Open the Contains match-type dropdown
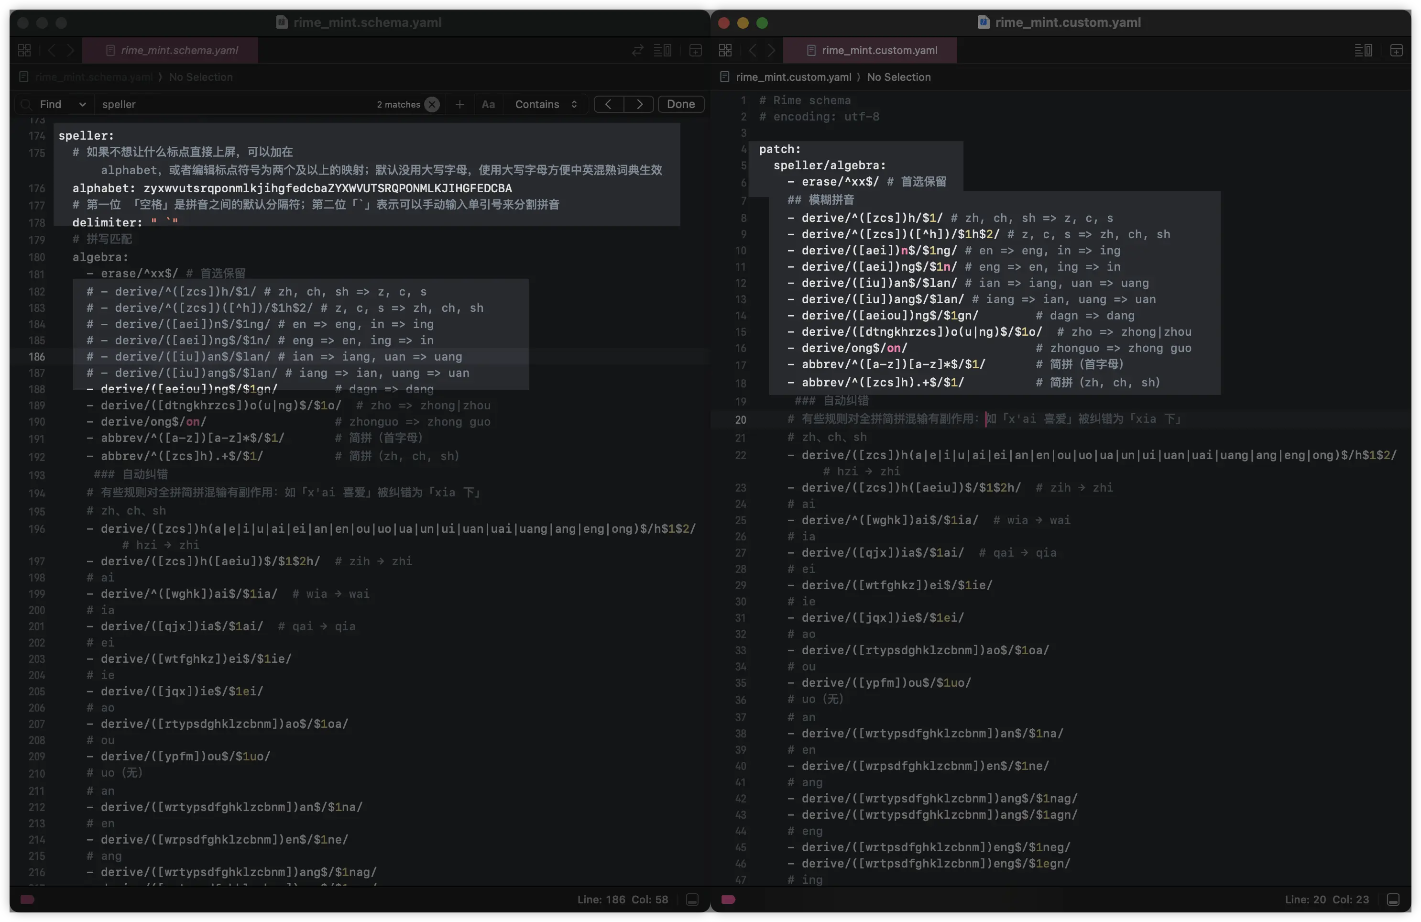The image size is (1421, 922). 547,105
